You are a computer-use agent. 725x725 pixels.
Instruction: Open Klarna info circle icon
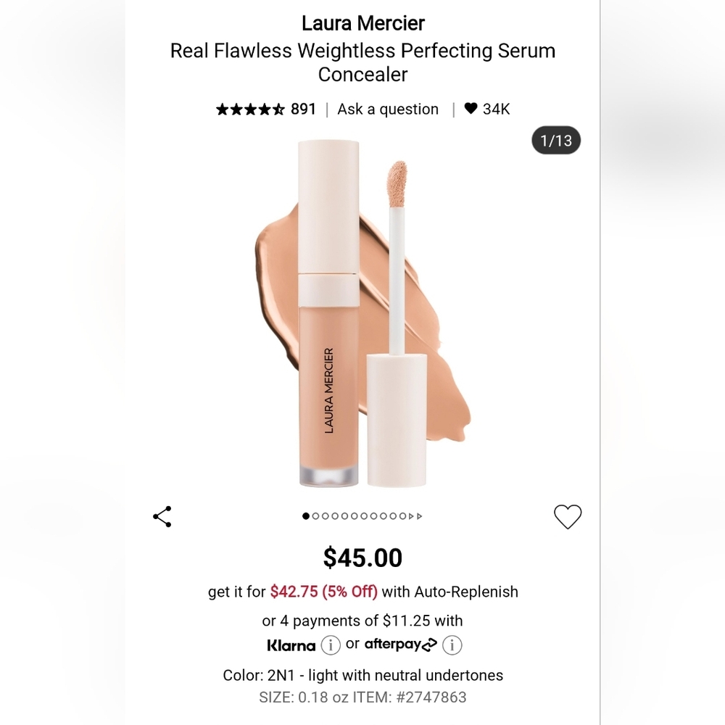pyautogui.click(x=331, y=645)
